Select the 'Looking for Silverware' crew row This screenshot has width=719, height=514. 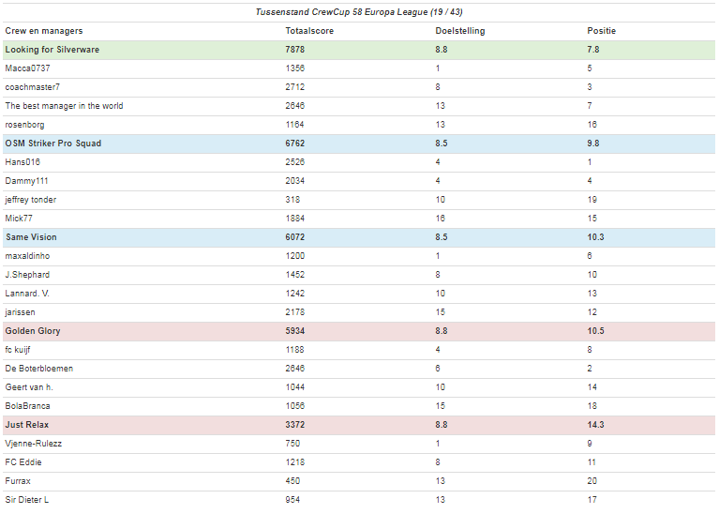pos(52,50)
